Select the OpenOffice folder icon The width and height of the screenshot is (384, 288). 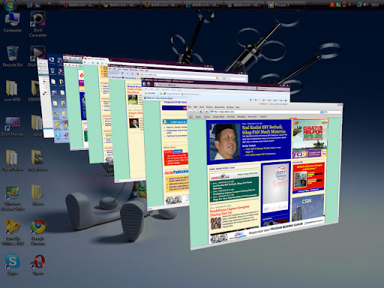[x=12, y=160]
